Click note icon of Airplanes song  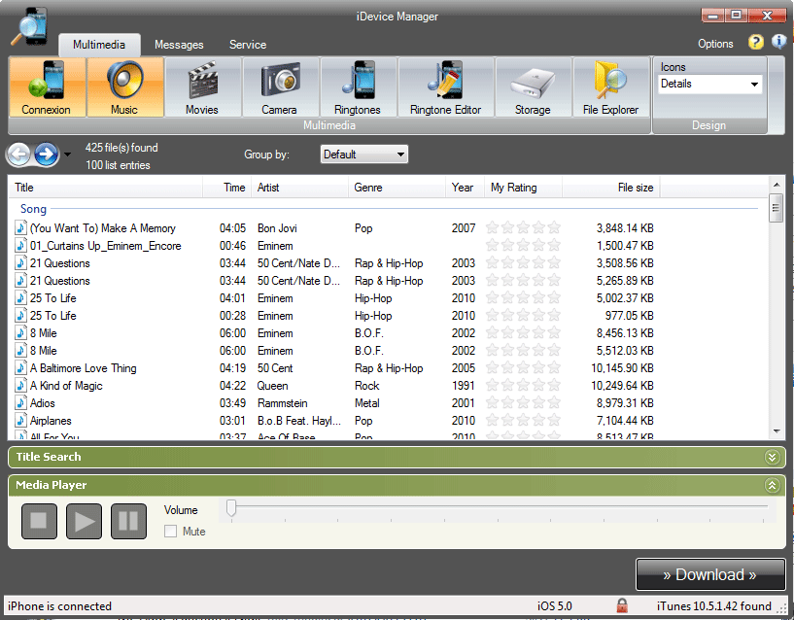20,421
